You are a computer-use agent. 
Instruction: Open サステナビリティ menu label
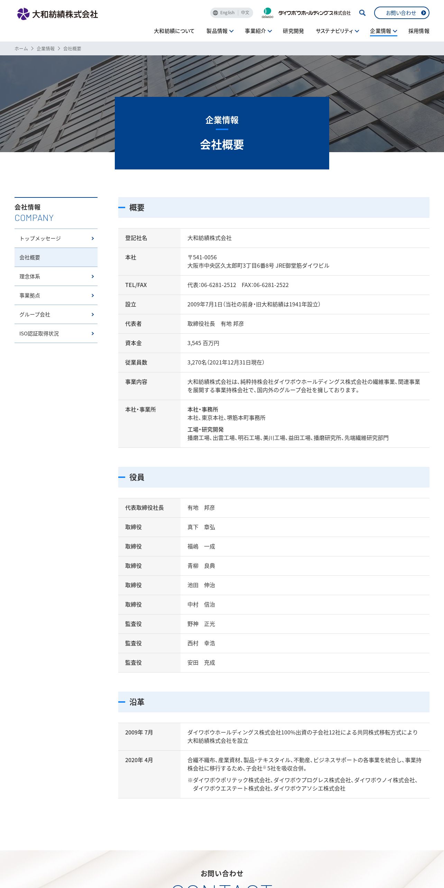tap(334, 31)
